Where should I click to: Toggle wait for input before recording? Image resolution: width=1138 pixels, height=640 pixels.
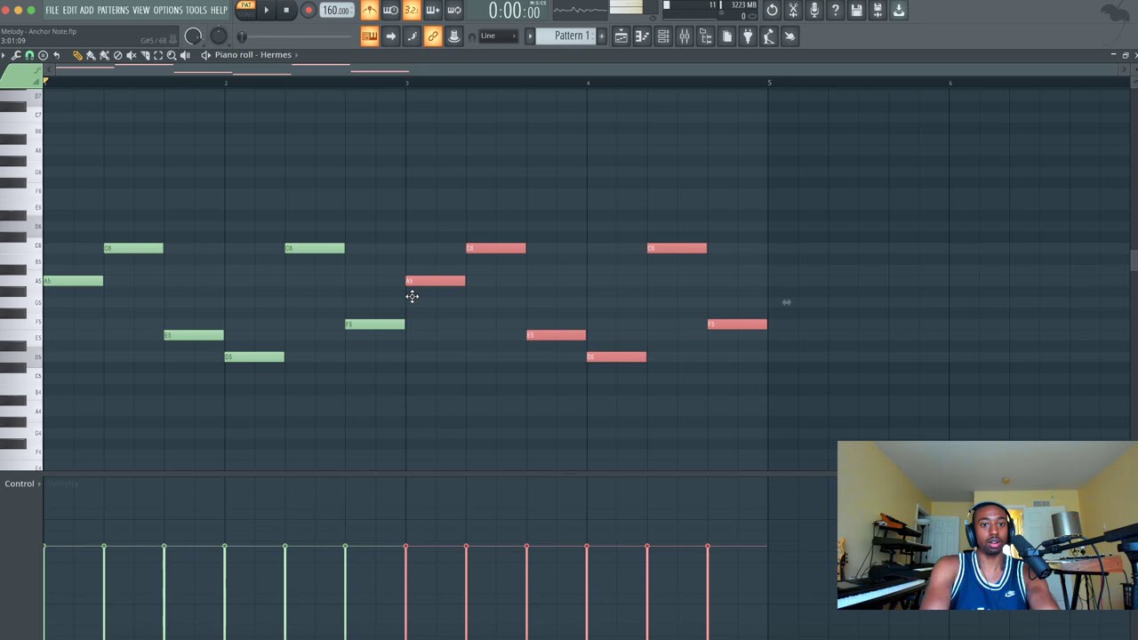click(390, 11)
